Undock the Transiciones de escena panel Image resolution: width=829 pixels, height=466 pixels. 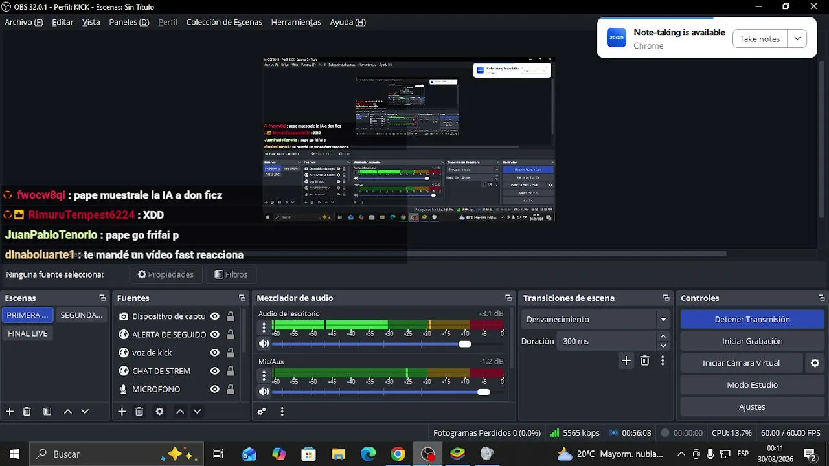point(666,298)
